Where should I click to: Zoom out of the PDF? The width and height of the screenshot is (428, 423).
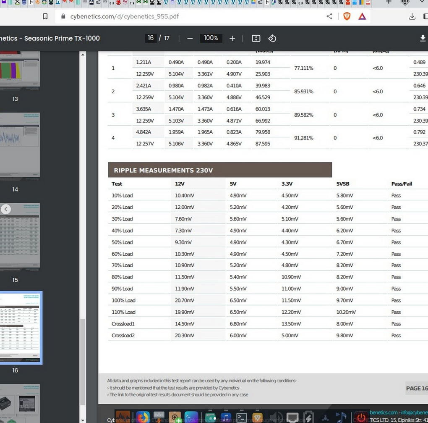pyautogui.click(x=190, y=39)
